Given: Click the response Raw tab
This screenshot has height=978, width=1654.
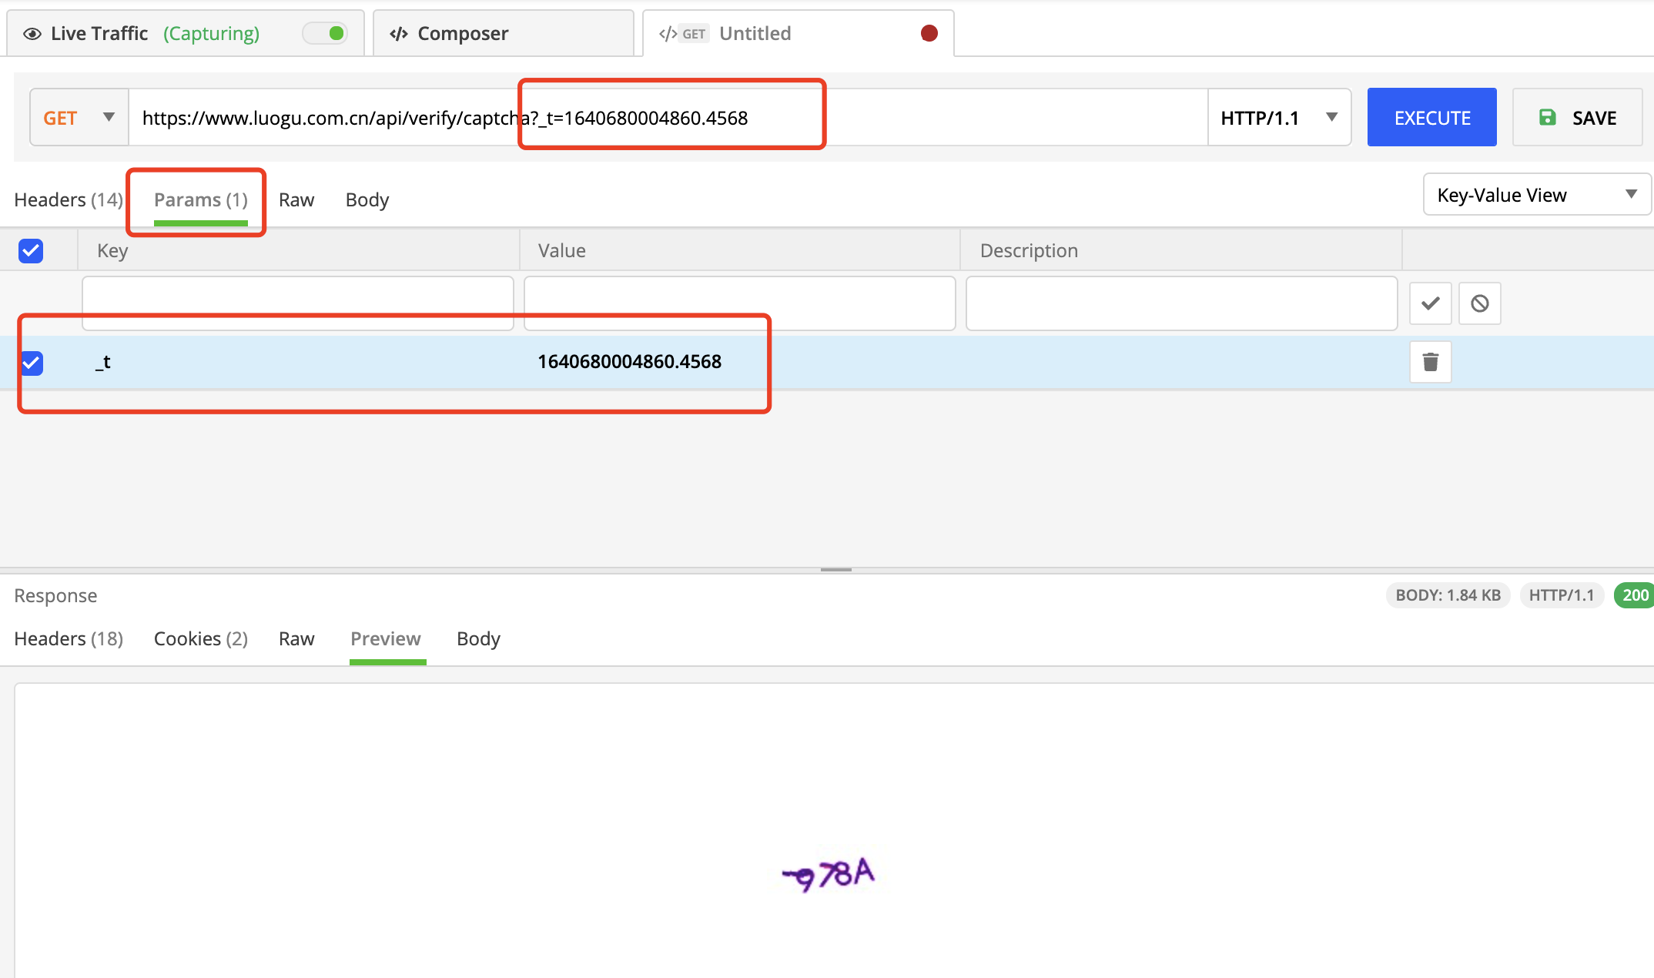Looking at the screenshot, I should point(296,639).
